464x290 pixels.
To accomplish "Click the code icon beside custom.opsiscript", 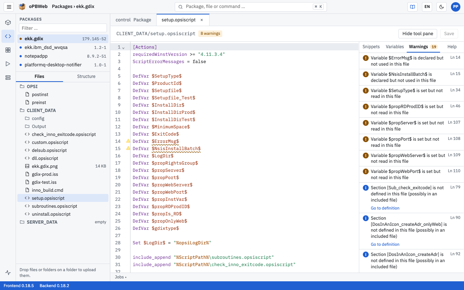I will 27,142.
